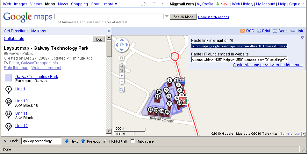Click the Unit 12 link

21,126
